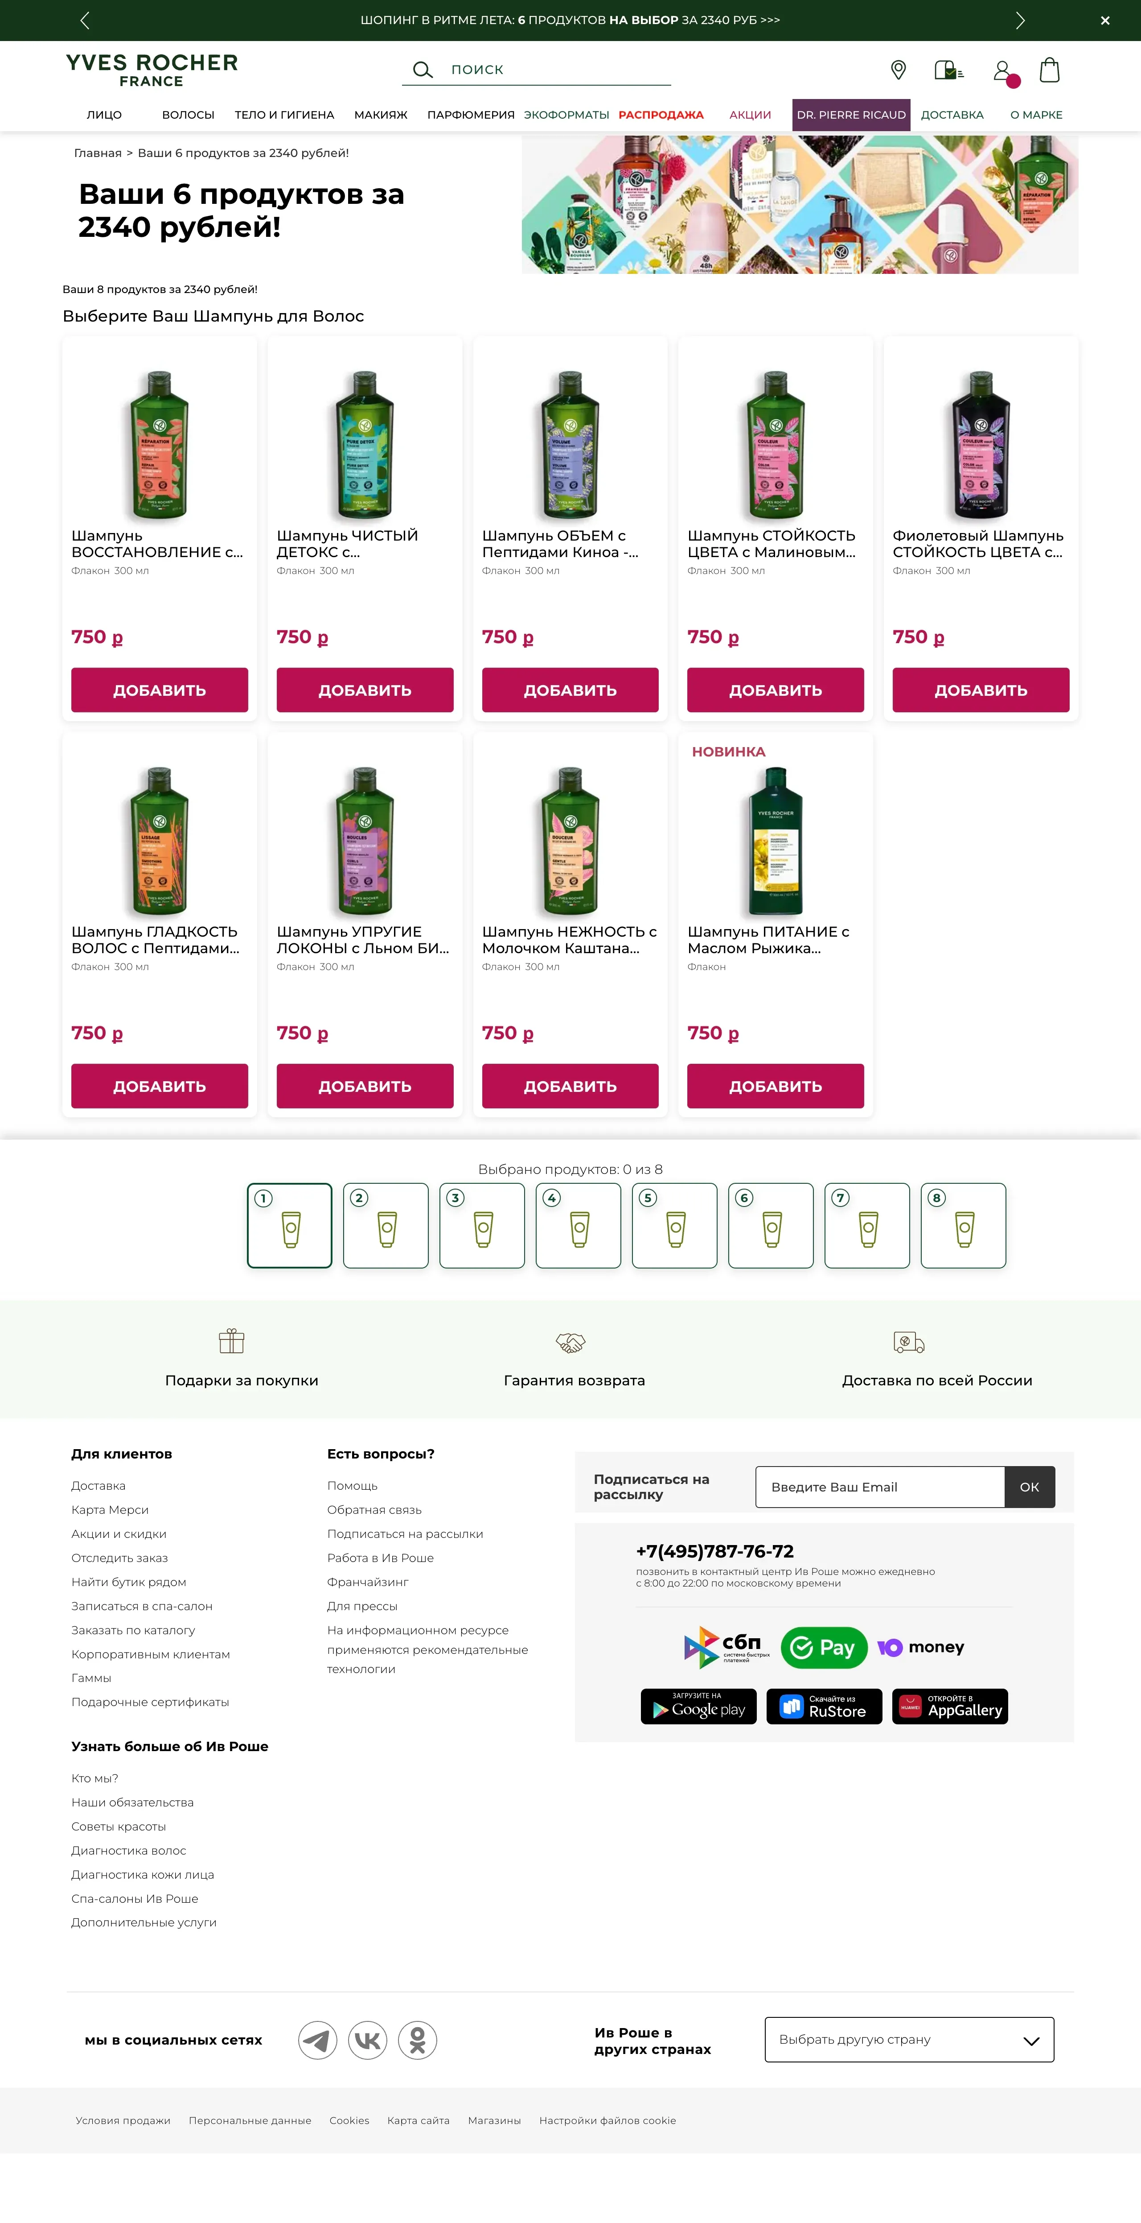1141x2223 pixels.
Task: Click the catalog order icon in header
Action: point(948,70)
